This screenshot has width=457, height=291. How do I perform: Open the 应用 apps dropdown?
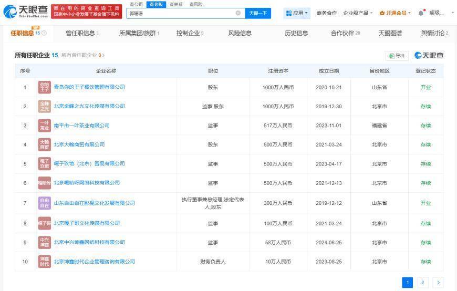point(297,13)
